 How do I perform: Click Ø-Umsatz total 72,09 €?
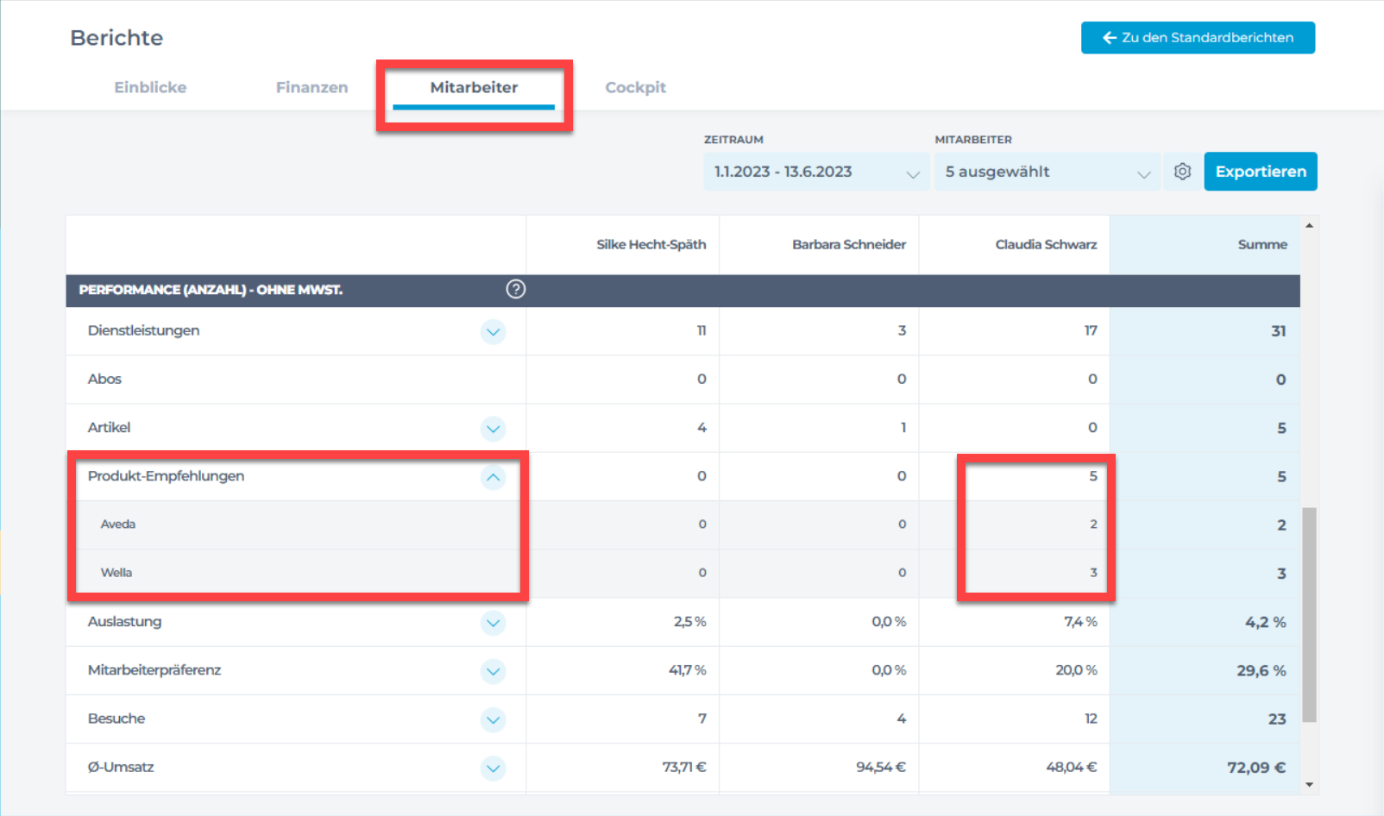pyautogui.click(x=1256, y=768)
